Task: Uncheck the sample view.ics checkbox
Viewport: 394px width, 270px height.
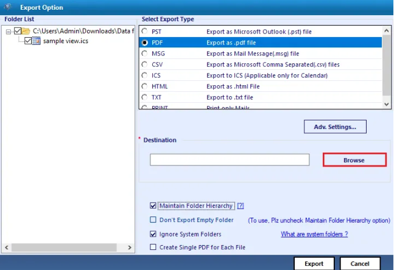Action: [27, 41]
